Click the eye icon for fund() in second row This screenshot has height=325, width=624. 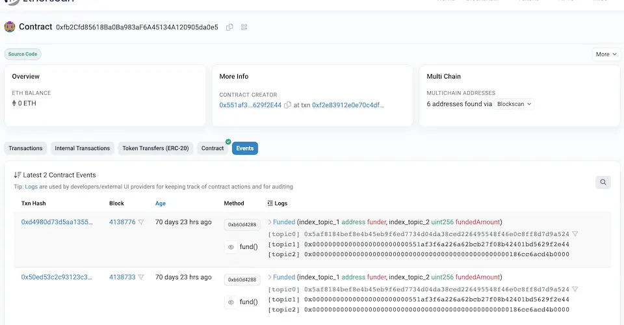coord(231,302)
